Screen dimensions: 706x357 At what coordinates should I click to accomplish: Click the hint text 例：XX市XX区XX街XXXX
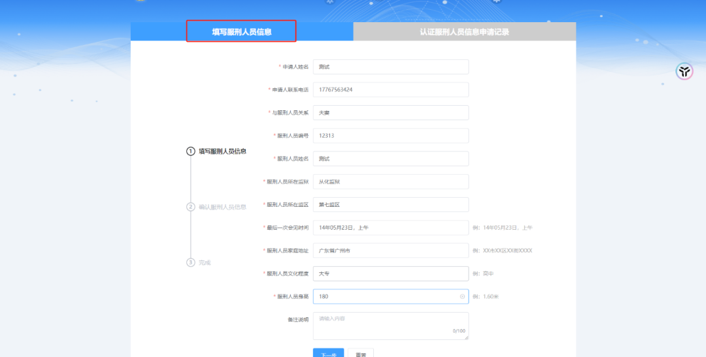(x=502, y=251)
